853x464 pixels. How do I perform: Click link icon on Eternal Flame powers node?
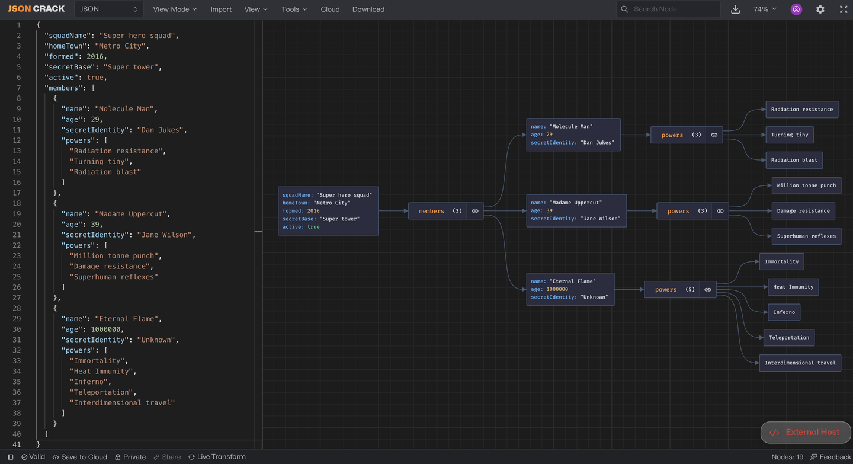pyautogui.click(x=707, y=290)
